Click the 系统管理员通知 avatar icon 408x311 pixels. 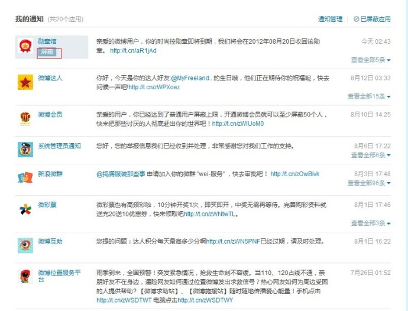(25, 150)
